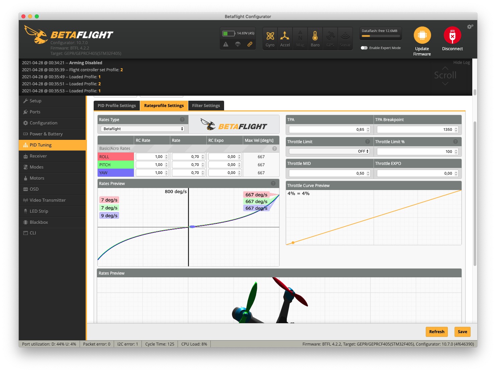Click the red Disconnect USB icon
The height and width of the screenshot is (372, 496).
click(x=452, y=35)
